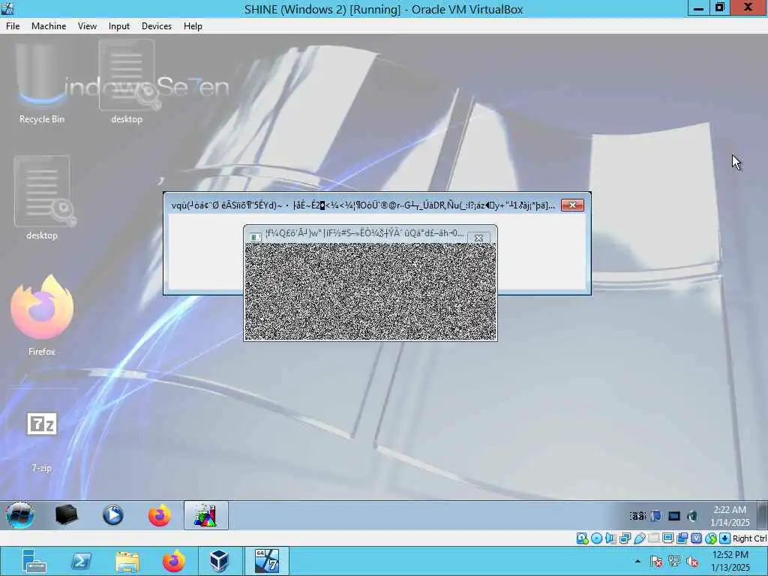Open the View menu
This screenshot has height=576, width=768.
(x=87, y=26)
